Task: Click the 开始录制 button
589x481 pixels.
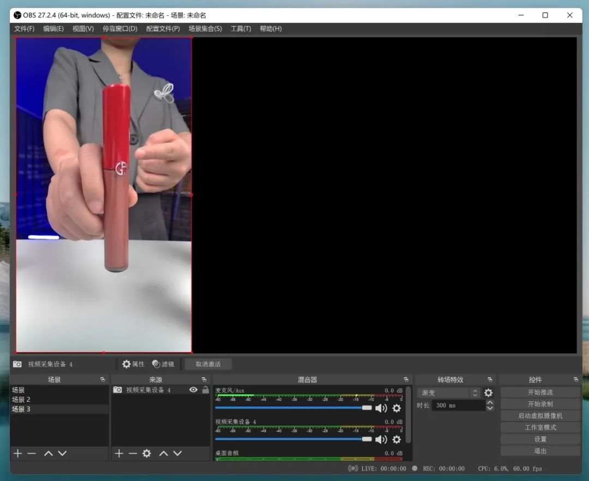Action: [540, 404]
